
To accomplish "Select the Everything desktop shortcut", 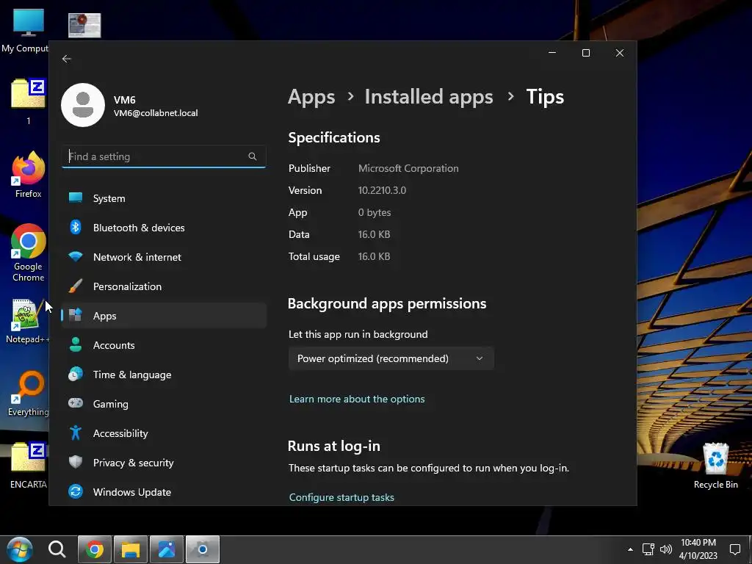I will (29, 394).
